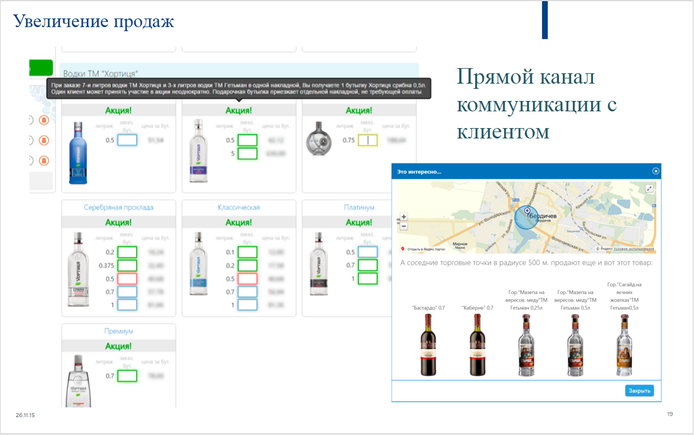This screenshot has width=694, height=435.
Task: Close the 'Это интересно...' popup via X icon
Action: (655, 171)
